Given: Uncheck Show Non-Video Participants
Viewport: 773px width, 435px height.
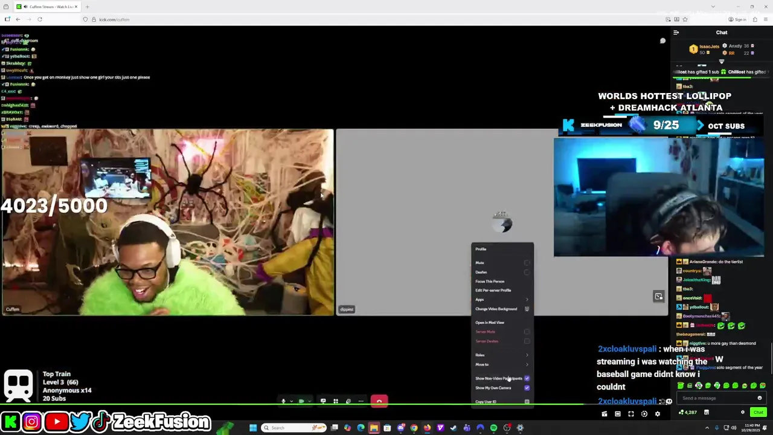Looking at the screenshot, I should pyautogui.click(x=527, y=378).
